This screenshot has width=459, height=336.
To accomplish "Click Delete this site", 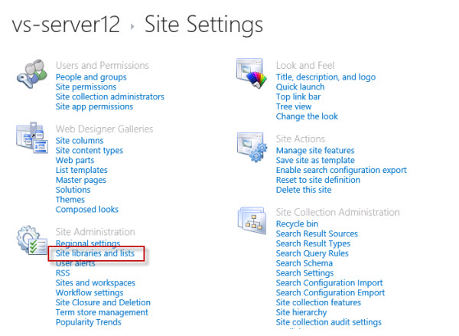I will (304, 190).
